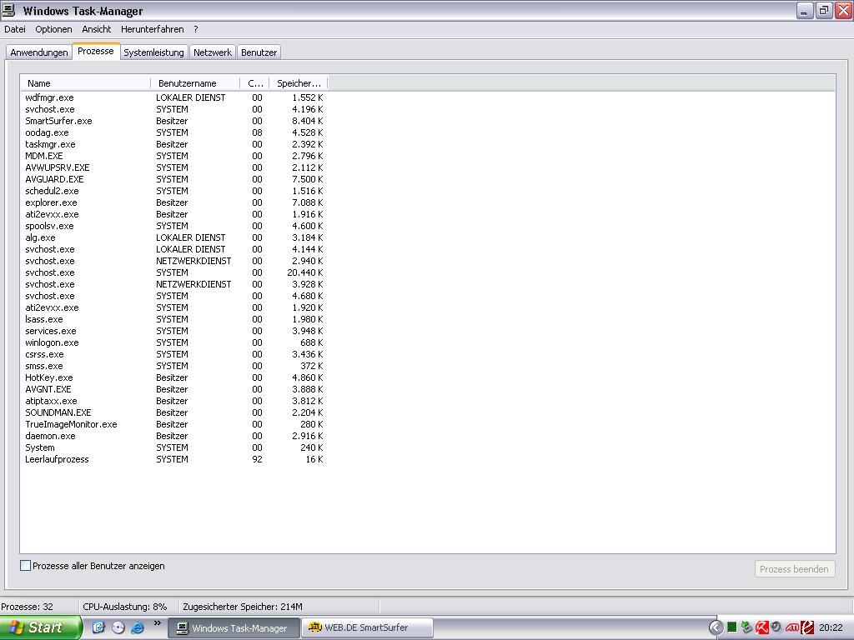Open the Optionen menu
The width and height of the screenshot is (854, 640).
(53, 29)
